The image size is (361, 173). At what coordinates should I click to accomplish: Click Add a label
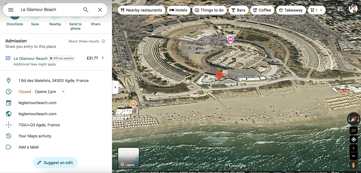tap(29, 147)
